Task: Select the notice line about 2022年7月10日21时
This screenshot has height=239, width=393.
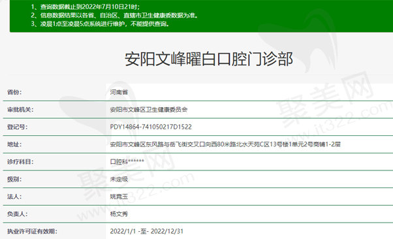Action: [x=86, y=7]
